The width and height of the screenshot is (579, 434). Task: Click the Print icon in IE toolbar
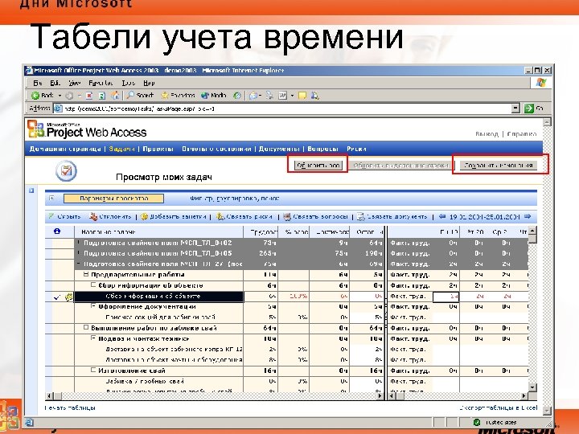[x=269, y=96]
